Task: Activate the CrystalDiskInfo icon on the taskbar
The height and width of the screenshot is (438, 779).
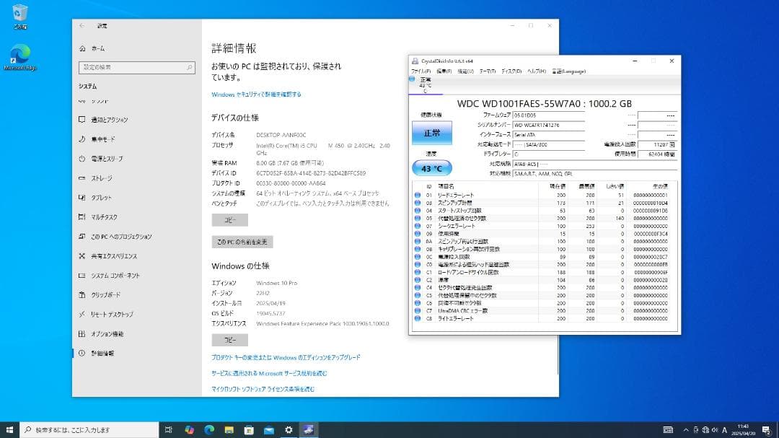Action: point(309,430)
